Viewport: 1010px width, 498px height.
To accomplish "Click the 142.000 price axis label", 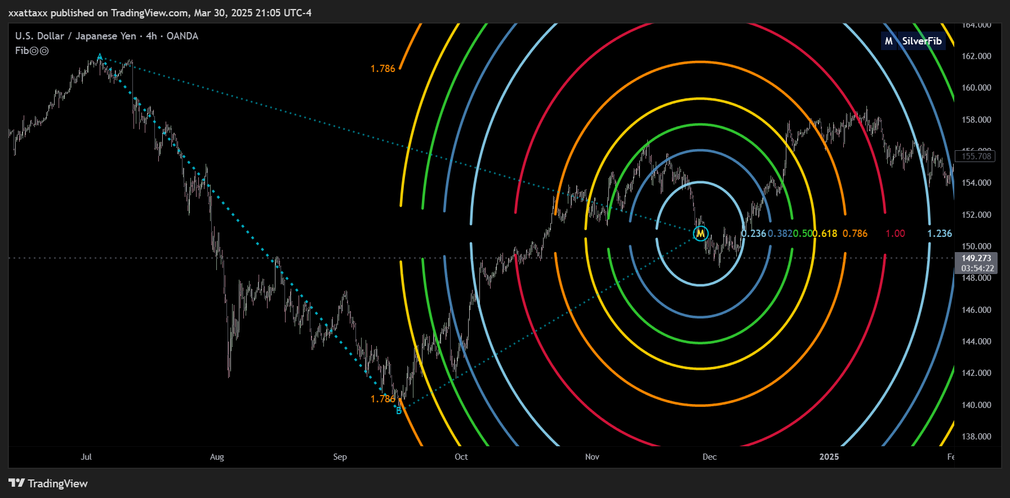I will pyautogui.click(x=976, y=373).
